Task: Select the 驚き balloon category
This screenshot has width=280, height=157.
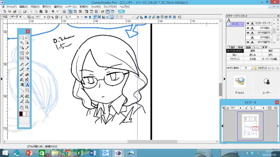Action: point(271,51)
